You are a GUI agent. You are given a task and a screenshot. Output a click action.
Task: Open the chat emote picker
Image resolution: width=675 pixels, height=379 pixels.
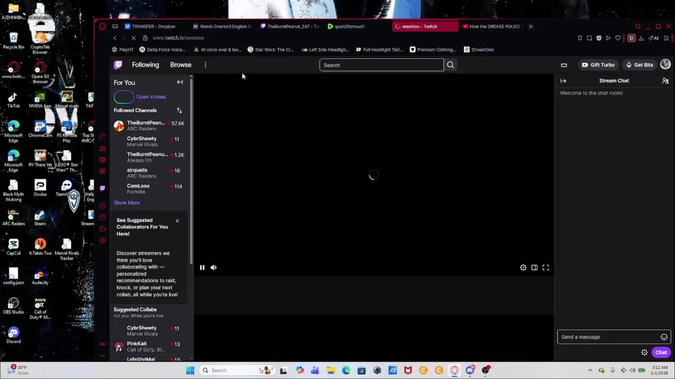(x=664, y=337)
